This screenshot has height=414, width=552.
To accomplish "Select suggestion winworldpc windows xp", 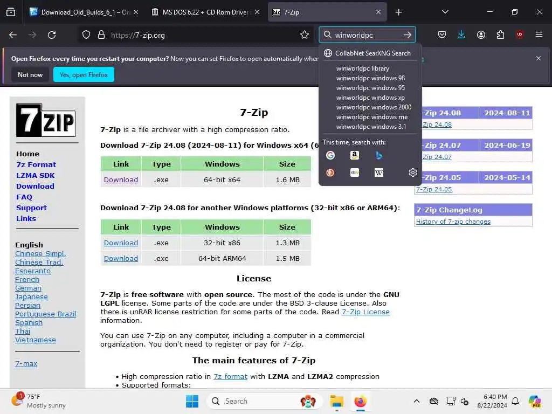I will pyautogui.click(x=370, y=98).
